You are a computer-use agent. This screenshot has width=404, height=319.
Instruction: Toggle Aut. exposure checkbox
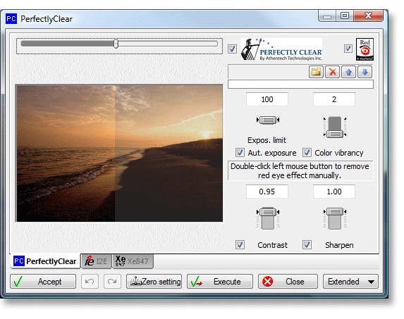(240, 152)
